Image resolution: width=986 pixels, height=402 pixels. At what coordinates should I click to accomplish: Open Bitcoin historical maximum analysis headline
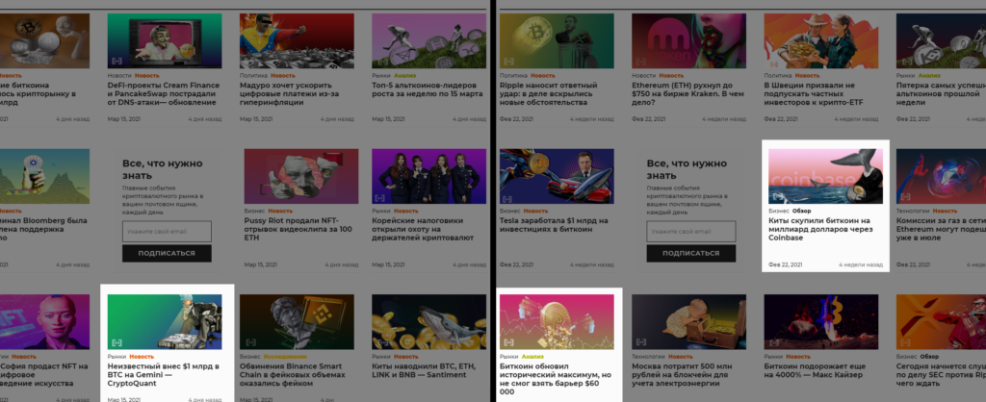click(x=556, y=379)
